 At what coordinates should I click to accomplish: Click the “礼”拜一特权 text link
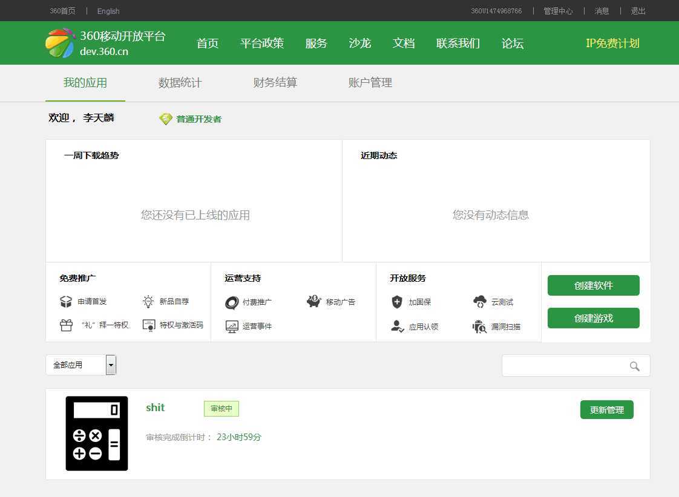click(x=105, y=325)
